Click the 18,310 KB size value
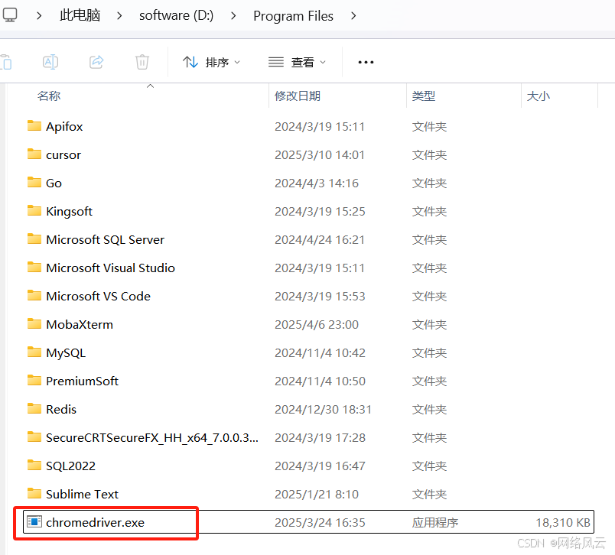This screenshot has width=615, height=555. coord(563,522)
